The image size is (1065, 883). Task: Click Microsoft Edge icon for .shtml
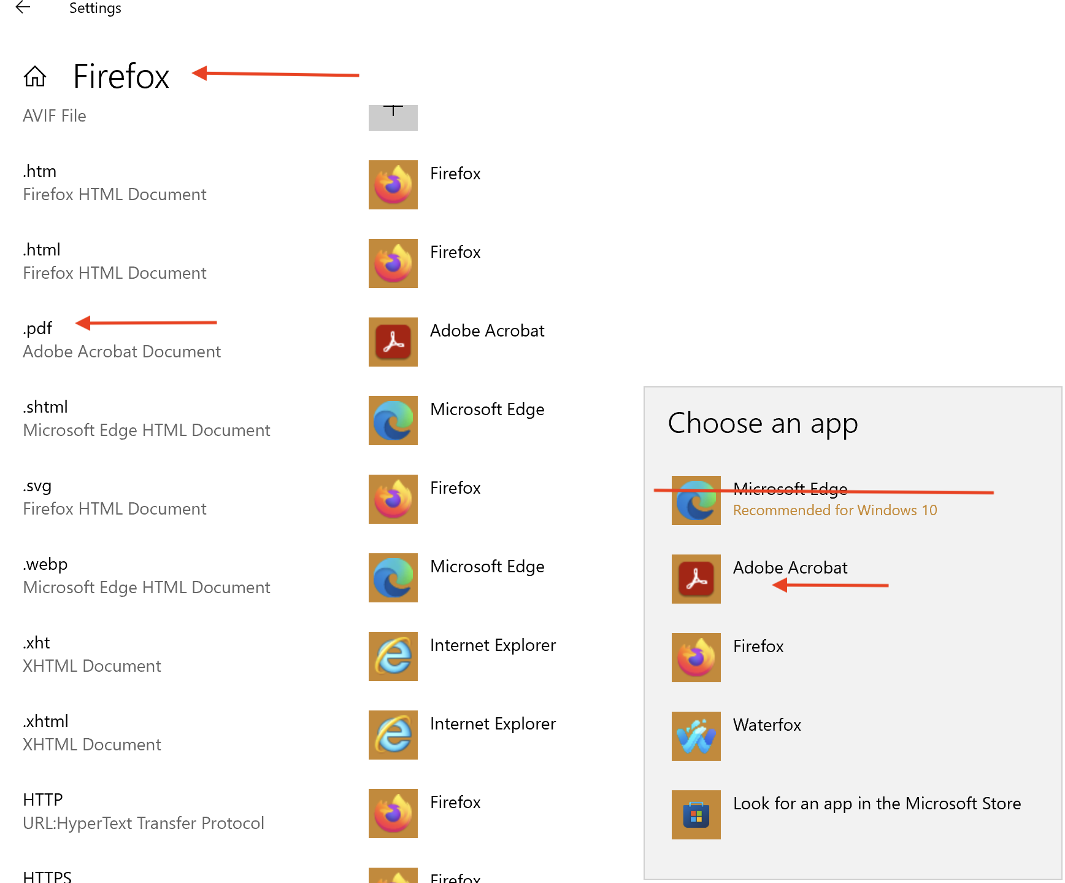393,421
